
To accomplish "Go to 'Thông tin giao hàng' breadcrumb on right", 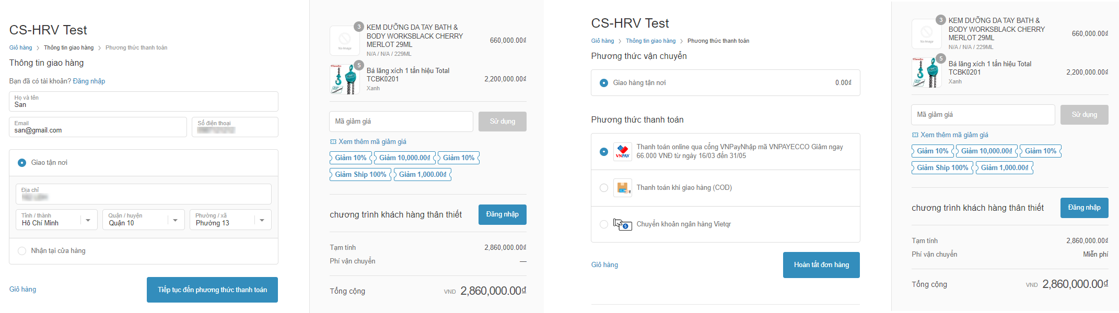I will (650, 41).
